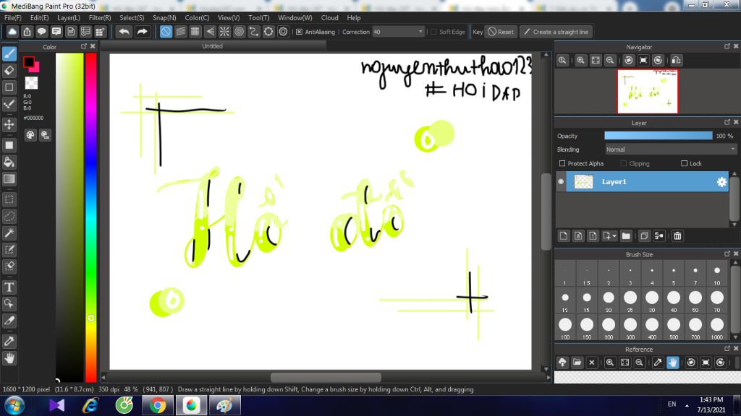Open the Snap menu
The height and width of the screenshot is (416, 741).
click(x=164, y=17)
